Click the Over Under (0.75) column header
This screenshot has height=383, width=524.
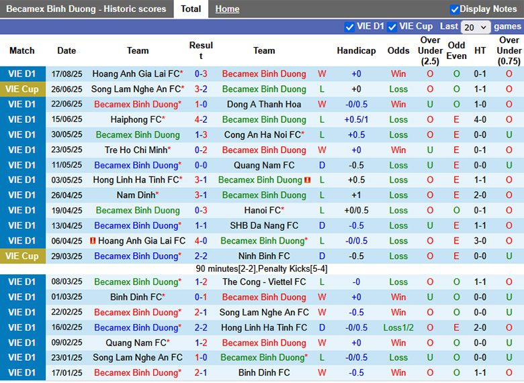pos(509,50)
